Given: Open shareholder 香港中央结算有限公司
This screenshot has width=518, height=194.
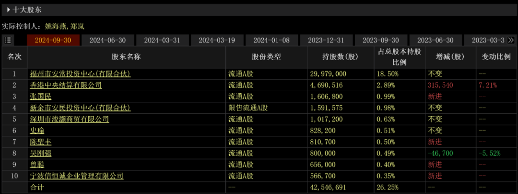Looking at the screenshot, I should [66, 85].
